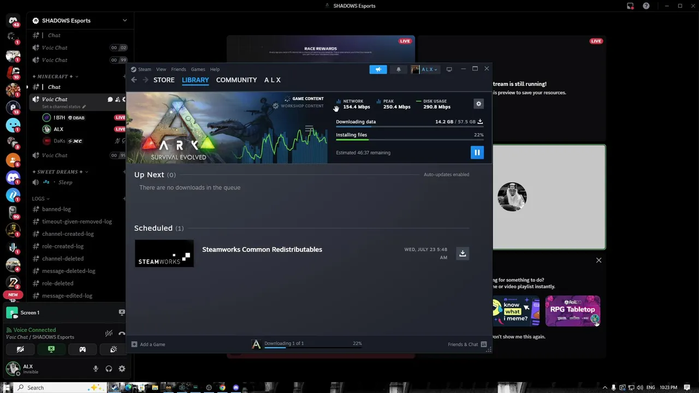Click Windows taskbar Search box
This screenshot has width=699, height=393.
(x=60, y=388)
